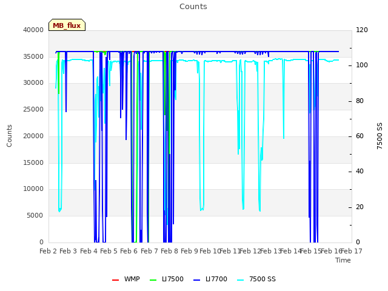Viewport: 388px width, 291px height.
Task: Click the MB_flux label tag
Action: (67, 25)
